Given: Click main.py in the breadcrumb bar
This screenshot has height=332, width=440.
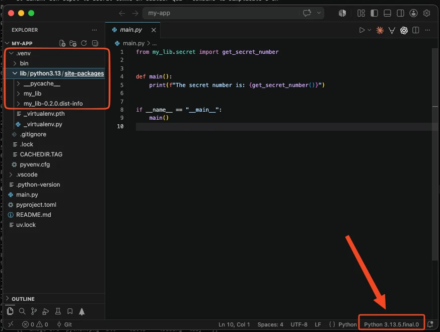Looking at the screenshot, I should [x=133, y=43].
